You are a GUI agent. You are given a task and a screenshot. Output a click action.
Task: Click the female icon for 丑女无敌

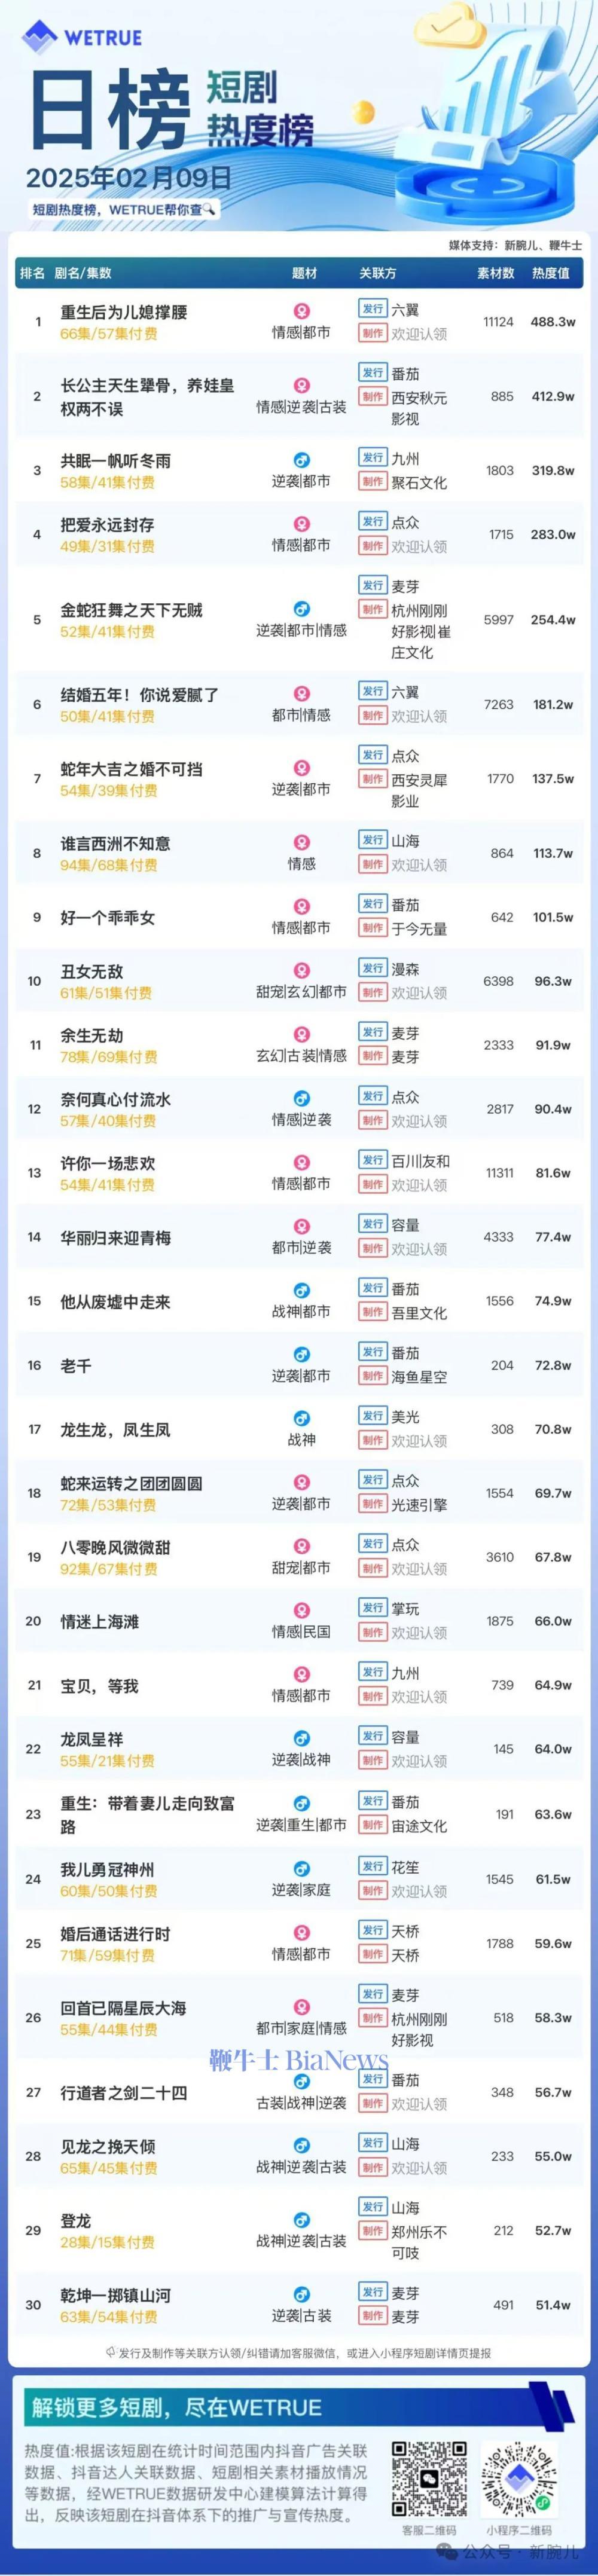point(301,970)
